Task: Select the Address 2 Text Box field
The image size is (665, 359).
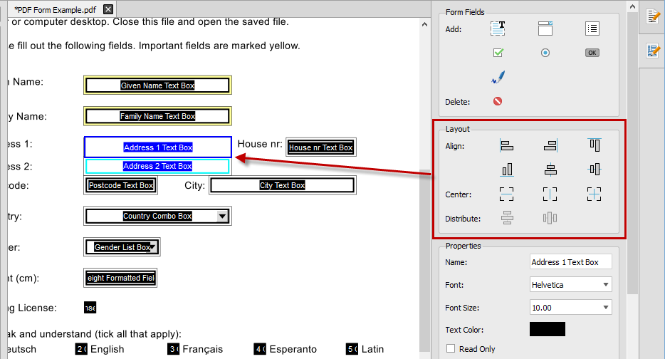Action: [157, 166]
